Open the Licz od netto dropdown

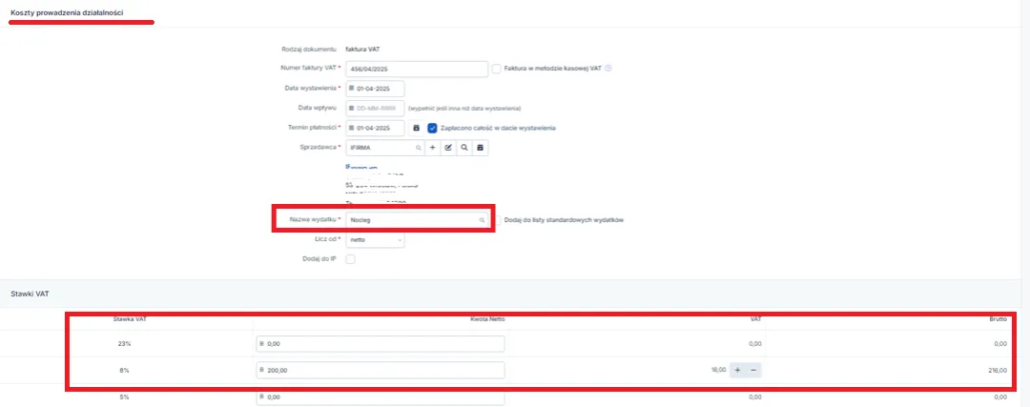[375, 240]
